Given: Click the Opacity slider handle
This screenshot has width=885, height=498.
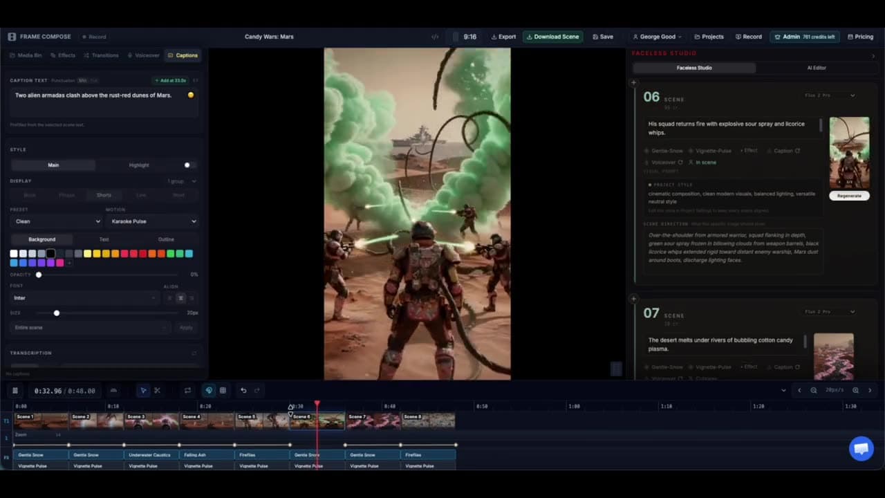Looking at the screenshot, I should [39, 275].
